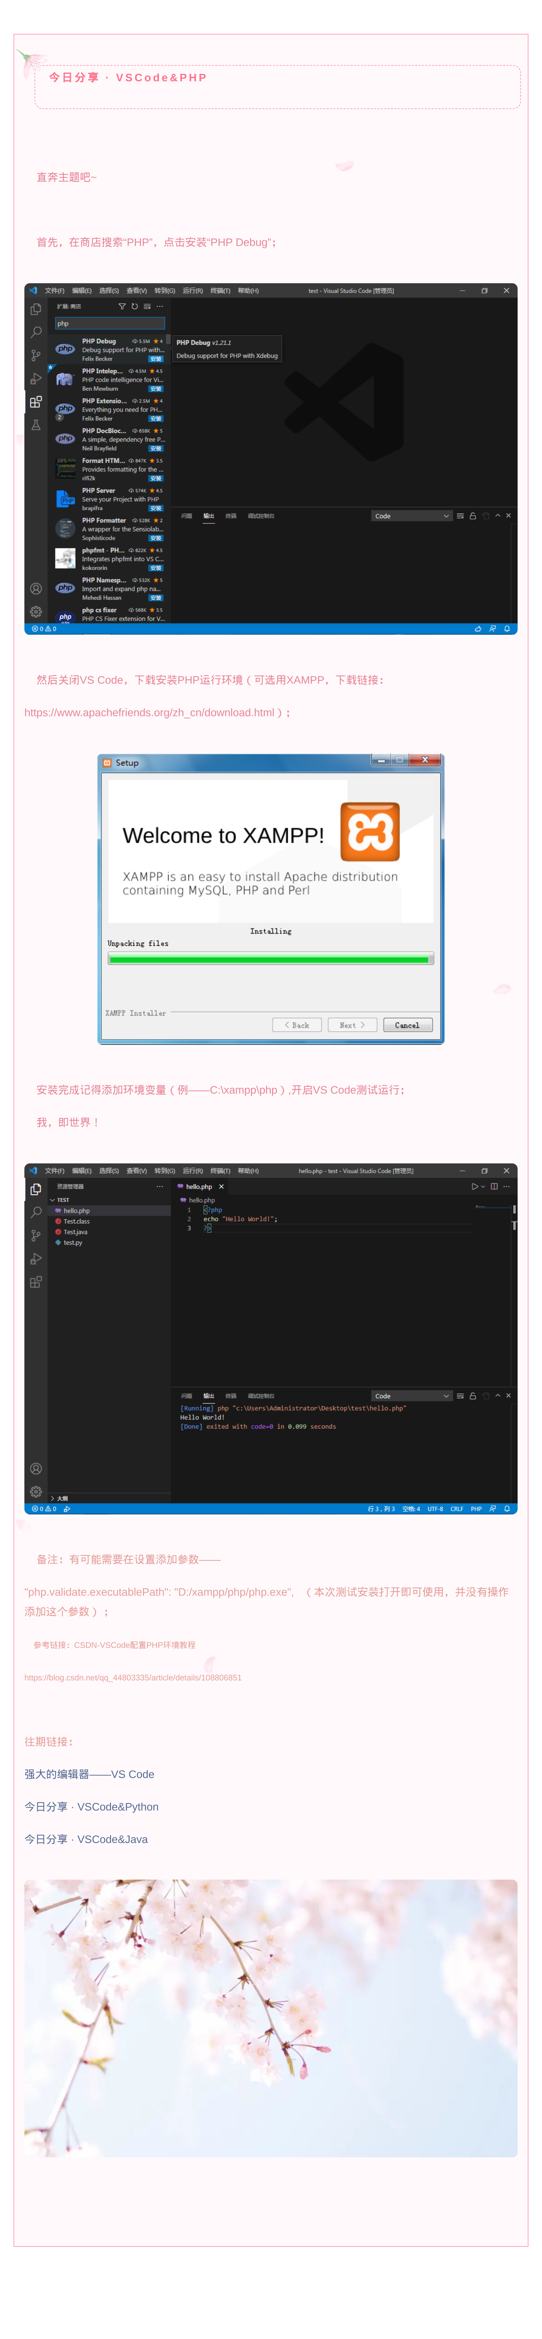Click UTF-8 encoding in the status bar
The height and width of the screenshot is (2339, 542).
(436, 1509)
